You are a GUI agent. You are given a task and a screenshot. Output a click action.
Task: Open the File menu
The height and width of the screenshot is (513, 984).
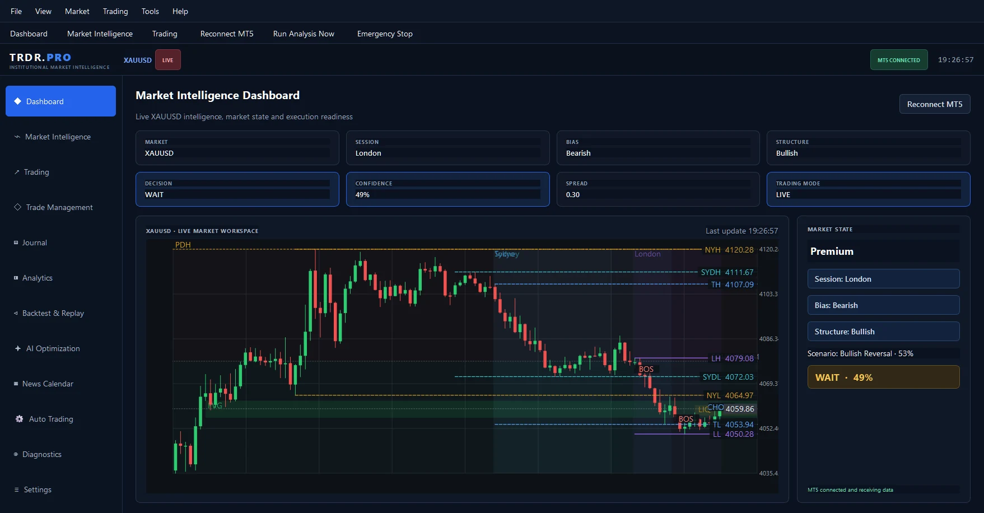coord(16,11)
